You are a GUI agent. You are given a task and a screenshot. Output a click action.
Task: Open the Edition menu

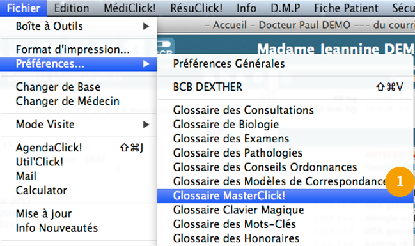point(72,8)
